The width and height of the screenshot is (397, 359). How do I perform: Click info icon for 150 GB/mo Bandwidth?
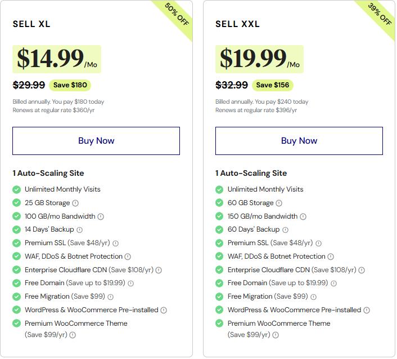(x=303, y=216)
